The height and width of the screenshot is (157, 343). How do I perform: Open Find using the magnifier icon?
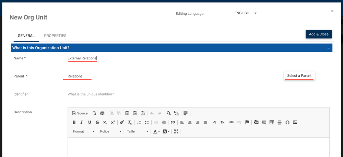169,113
